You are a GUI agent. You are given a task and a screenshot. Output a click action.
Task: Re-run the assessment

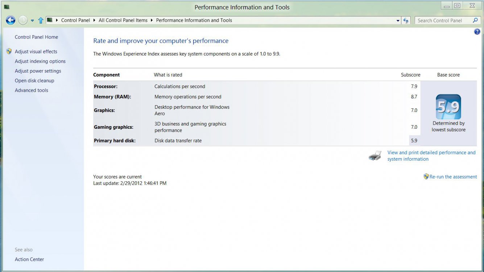[453, 177]
